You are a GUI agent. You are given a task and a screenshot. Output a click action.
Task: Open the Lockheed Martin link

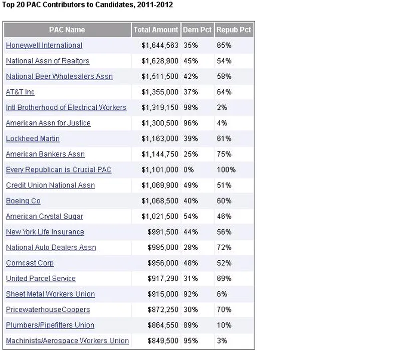click(33, 139)
